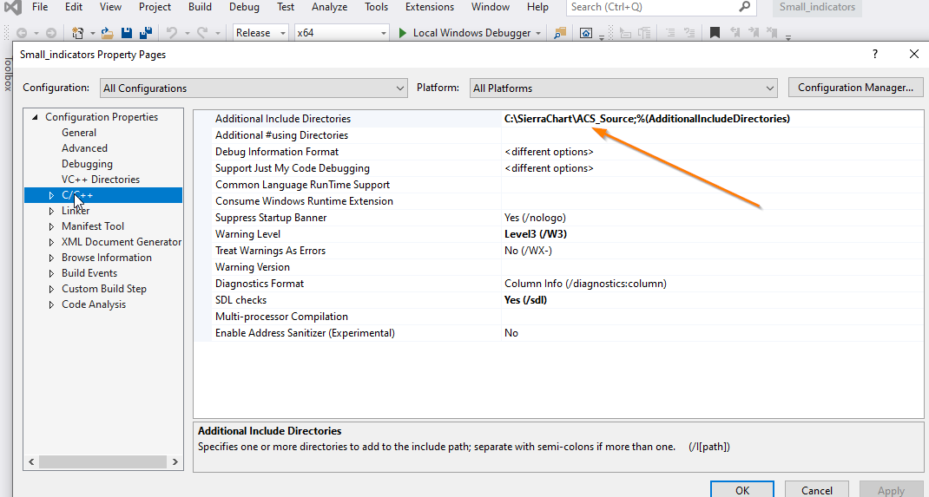Select the Warning Level property row
Viewport: 929px width, 497px height.
559,234
